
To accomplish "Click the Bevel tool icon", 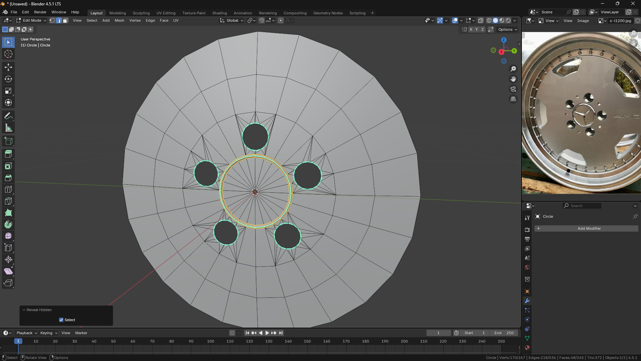I will pyautogui.click(x=8, y=178).
